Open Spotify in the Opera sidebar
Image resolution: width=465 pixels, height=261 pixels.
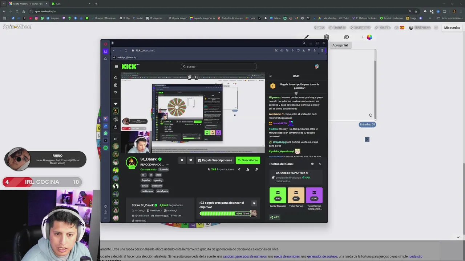pos(105,148)
